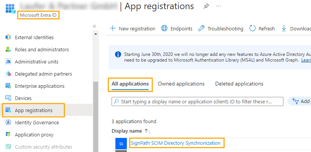Open Endpoints

pyautogui.click(x=177, y=28)
